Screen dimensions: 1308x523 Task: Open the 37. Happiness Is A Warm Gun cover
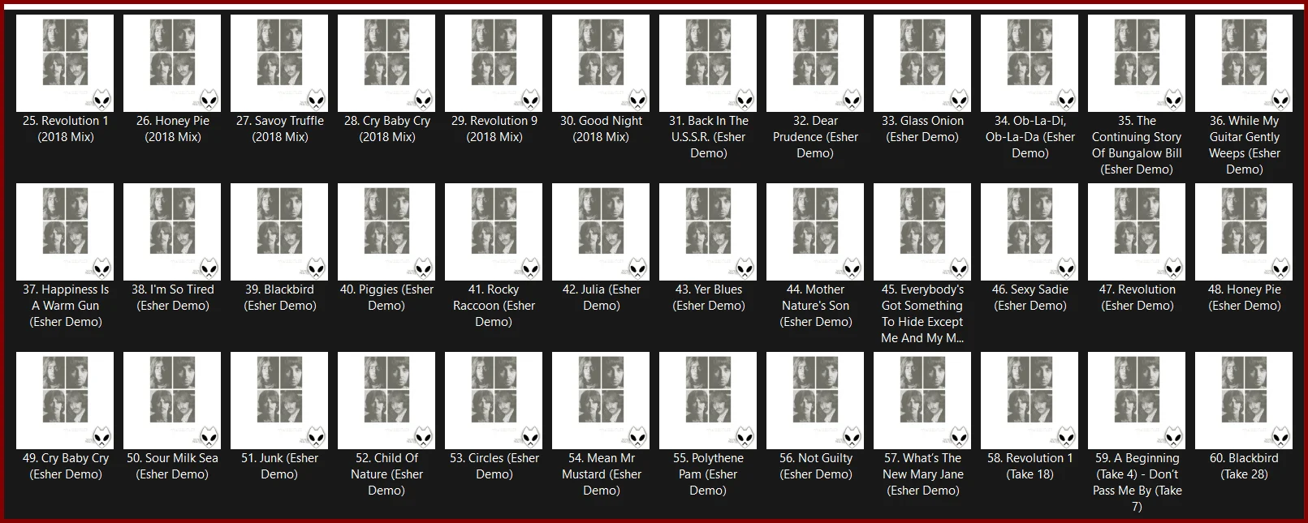[65, 232]
